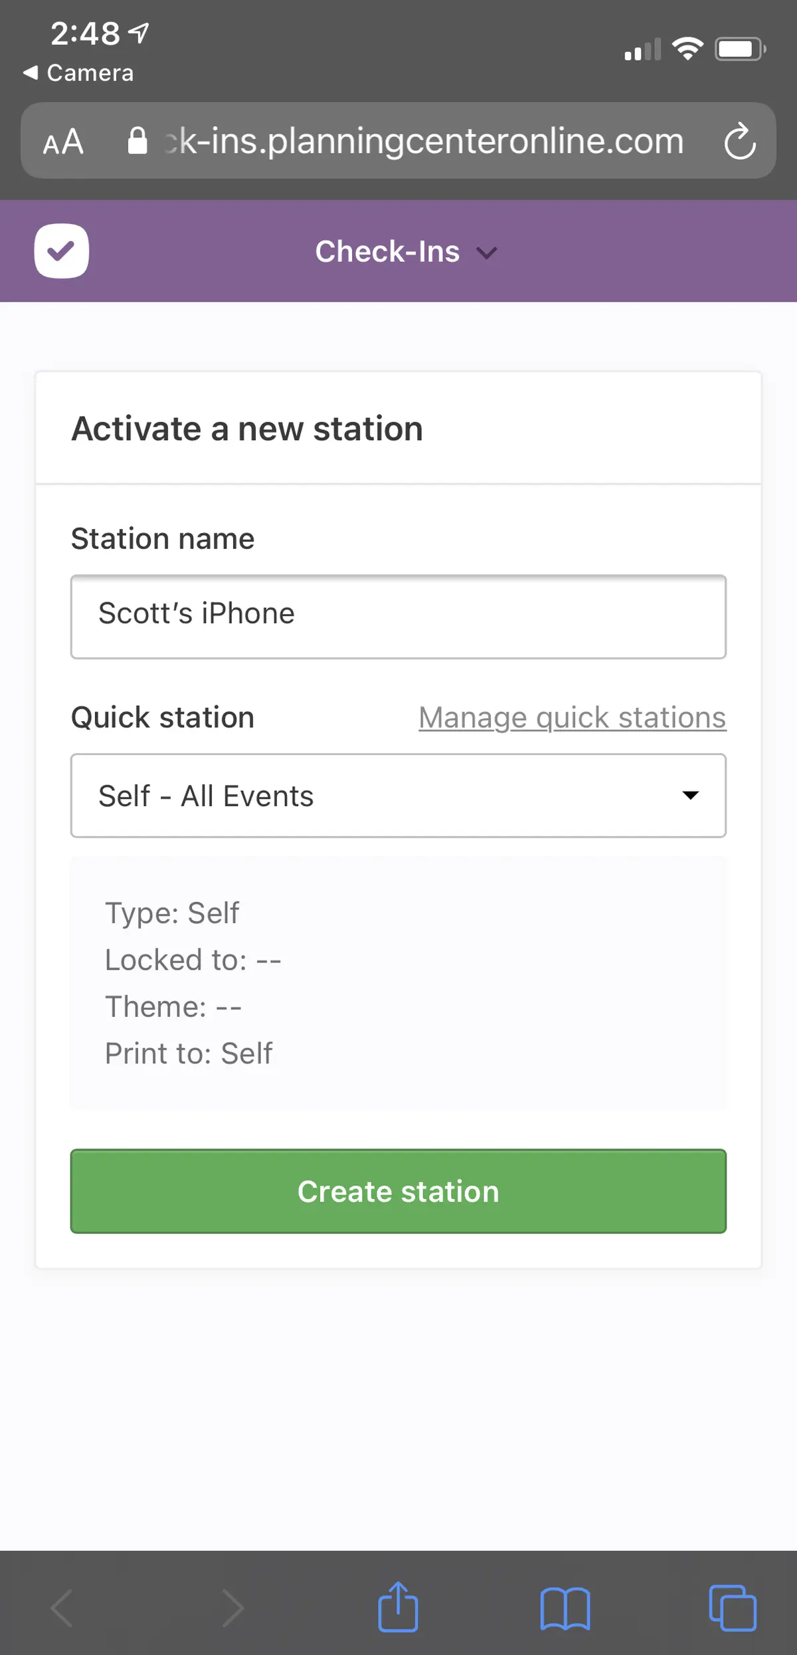
Task: Tap the planningcenteronline.com address bar
Action: pyautogui.click(x=424, y=141)
